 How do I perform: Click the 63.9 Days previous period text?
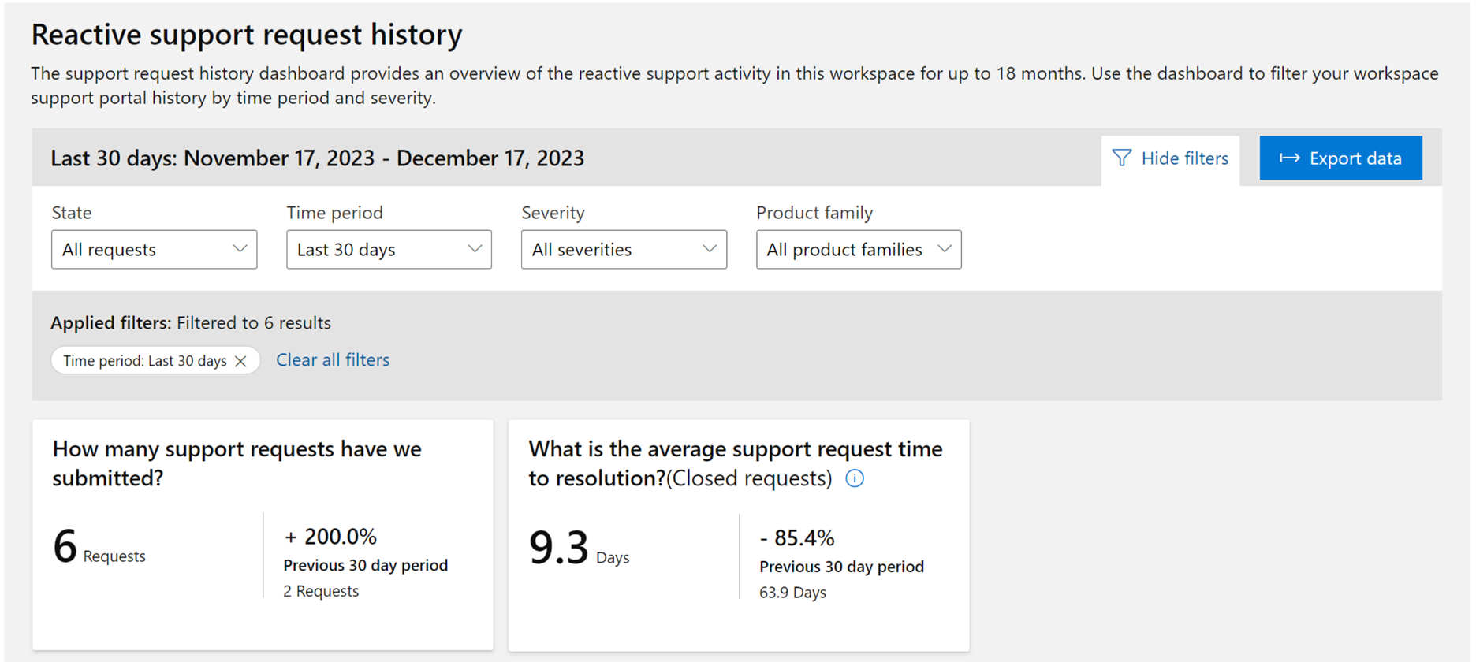pos(792,593)
